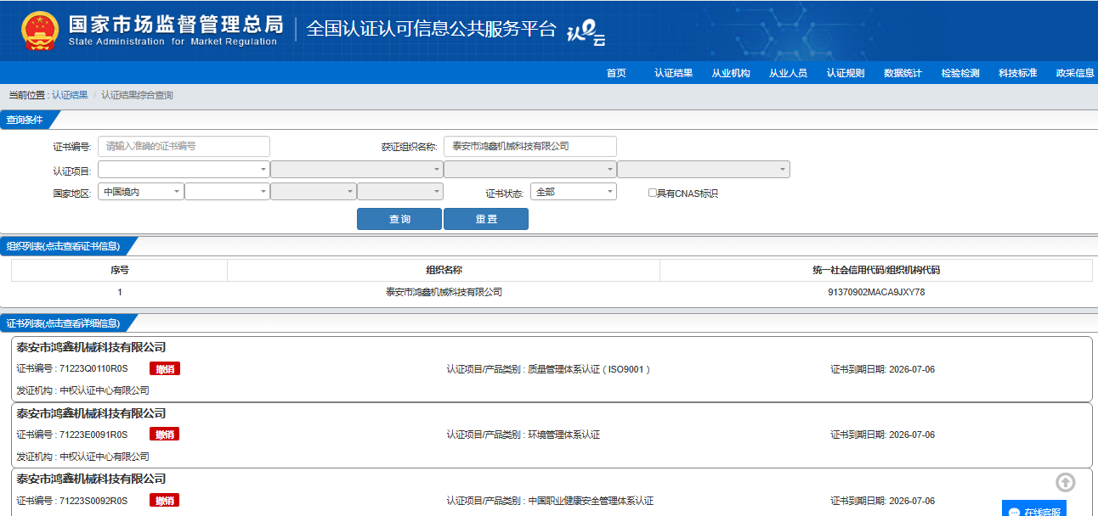Click 中国职业健康安全管理体系认证 category text

[x=591, y=501]
